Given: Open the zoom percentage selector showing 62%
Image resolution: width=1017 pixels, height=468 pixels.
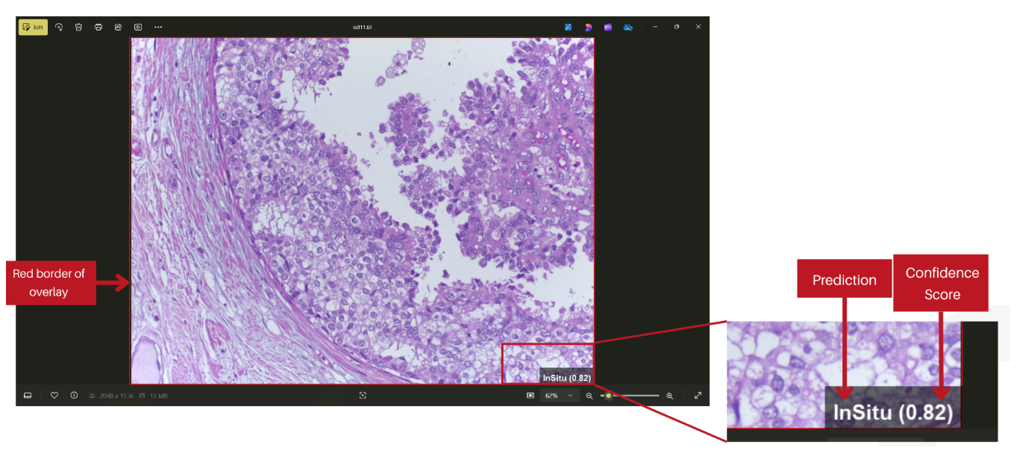Looking at the screenshot, I should [x=559, y=395].
